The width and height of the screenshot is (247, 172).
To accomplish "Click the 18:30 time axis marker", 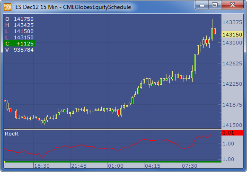I will (42, 166).
